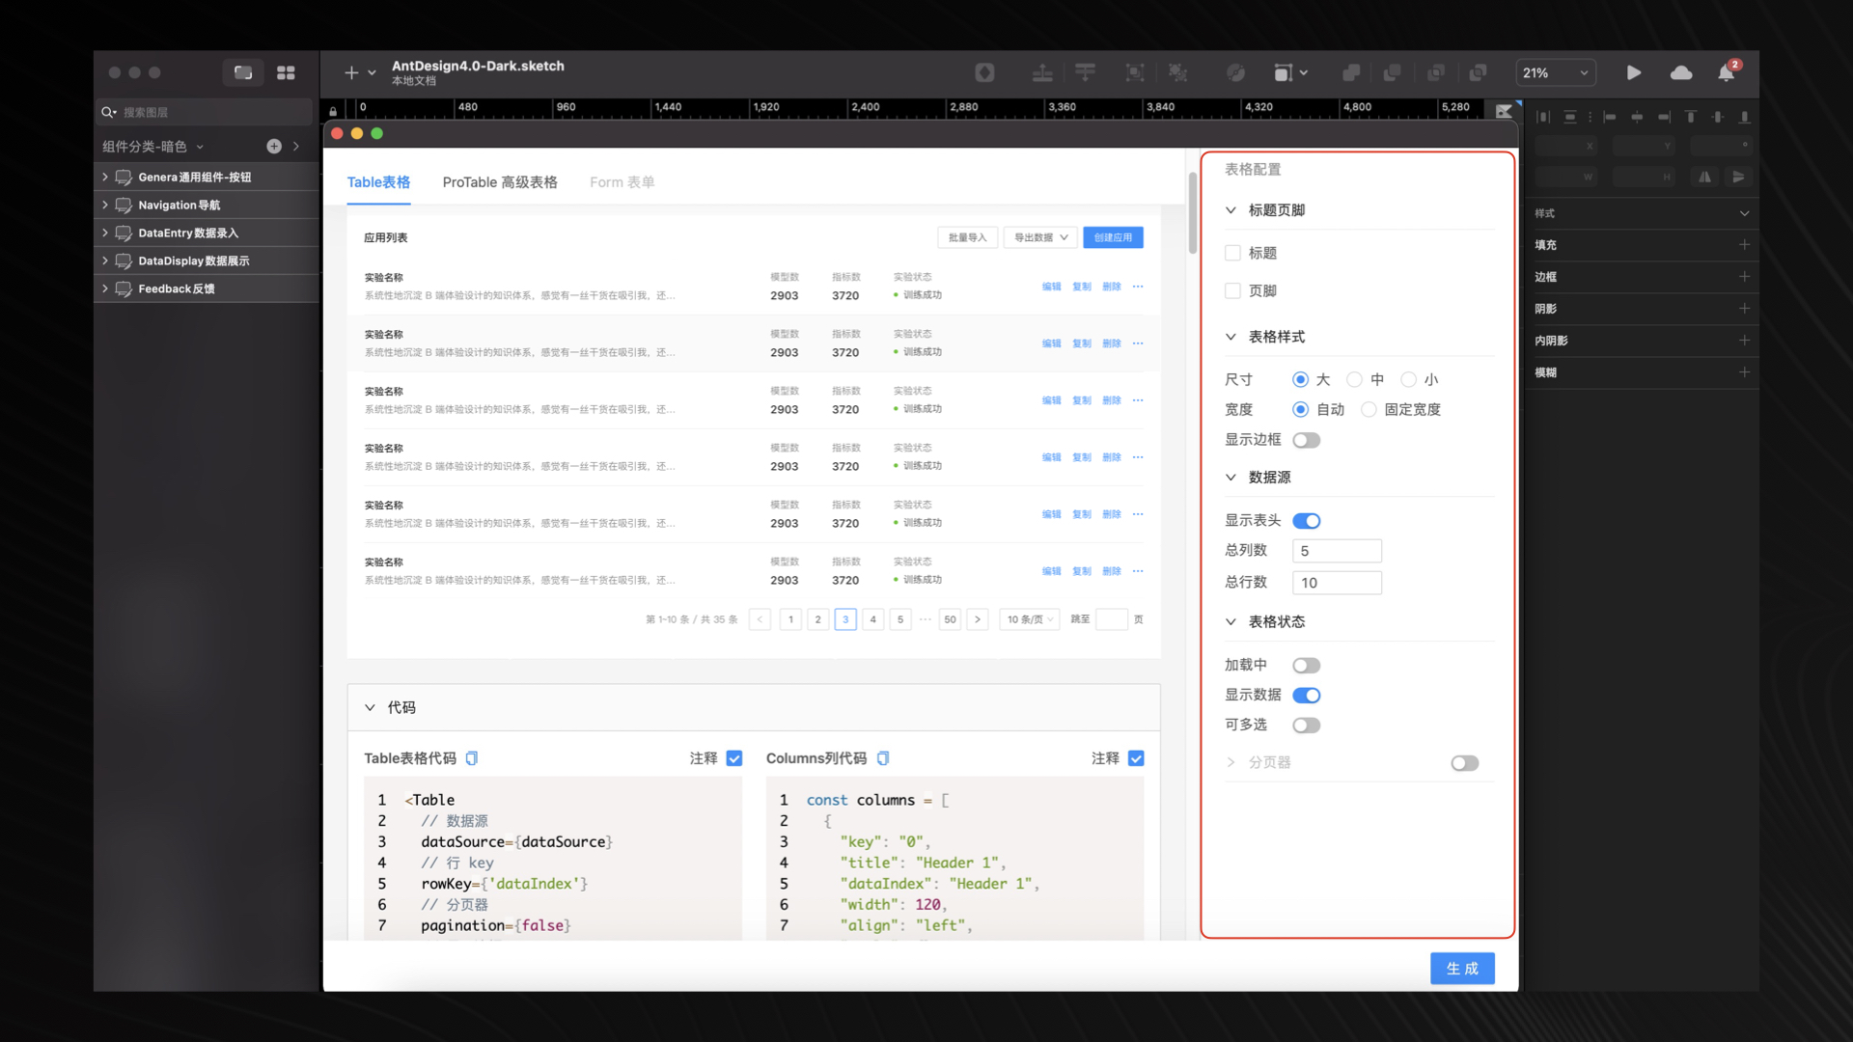Toggle the 显示边框 switch
Viewport: 1853px width, 1042px height.
(1306, 440)
